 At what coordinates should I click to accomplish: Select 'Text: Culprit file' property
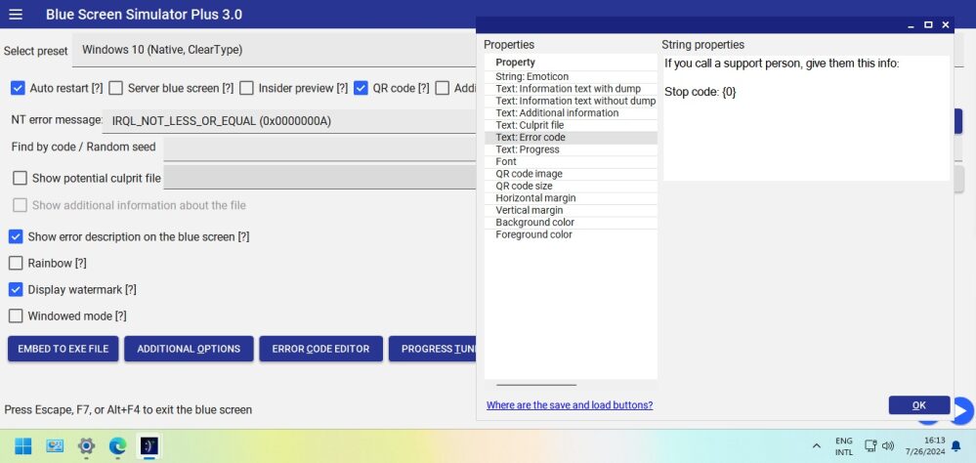571,125
